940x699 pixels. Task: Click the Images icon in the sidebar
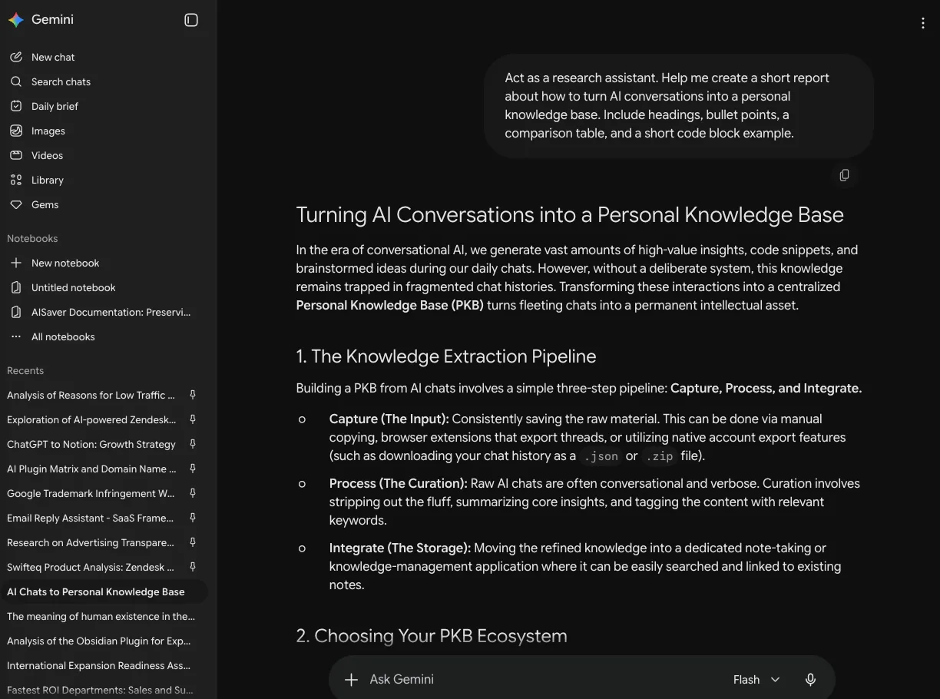click(x=16, y=131)
